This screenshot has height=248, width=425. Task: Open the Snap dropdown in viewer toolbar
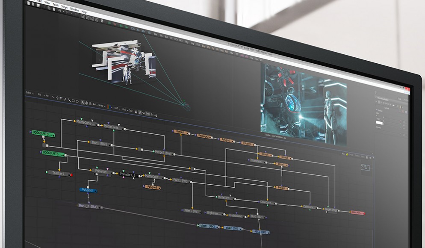(101, 106)
